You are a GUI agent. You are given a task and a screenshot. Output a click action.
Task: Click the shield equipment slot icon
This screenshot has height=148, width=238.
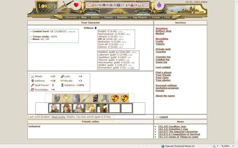pyautogui.click(x=95, y=98)
